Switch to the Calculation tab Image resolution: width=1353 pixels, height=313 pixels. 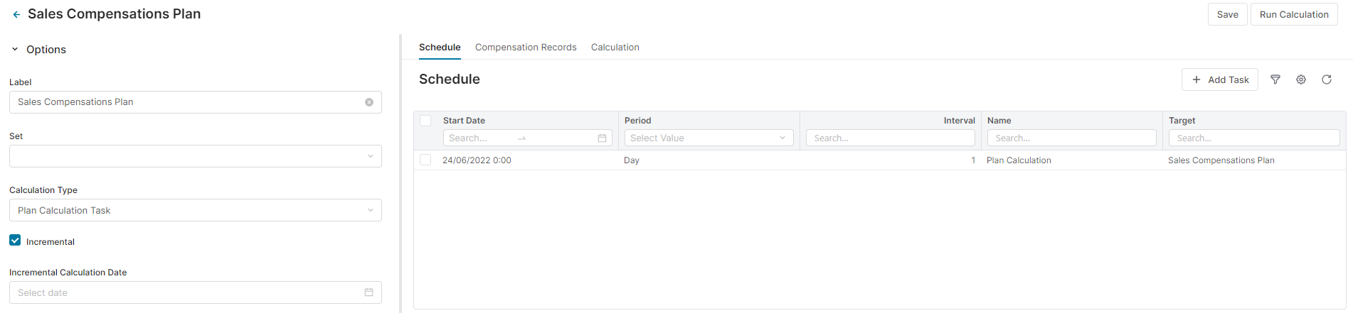(x=615, y=48)
